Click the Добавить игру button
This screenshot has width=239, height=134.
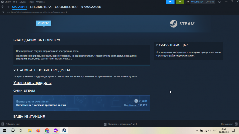(x=11, y=124)
